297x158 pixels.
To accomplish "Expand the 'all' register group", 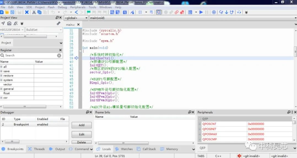I will [x=1, y=67].
